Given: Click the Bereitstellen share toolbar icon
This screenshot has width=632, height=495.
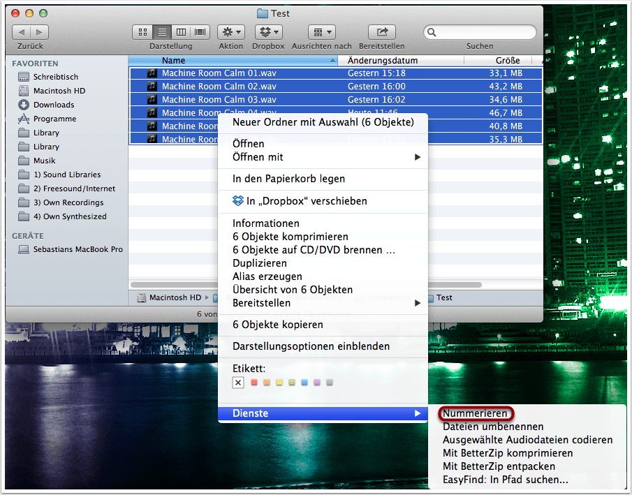Looking at the screenshot, I should click(x=382, y=32).
